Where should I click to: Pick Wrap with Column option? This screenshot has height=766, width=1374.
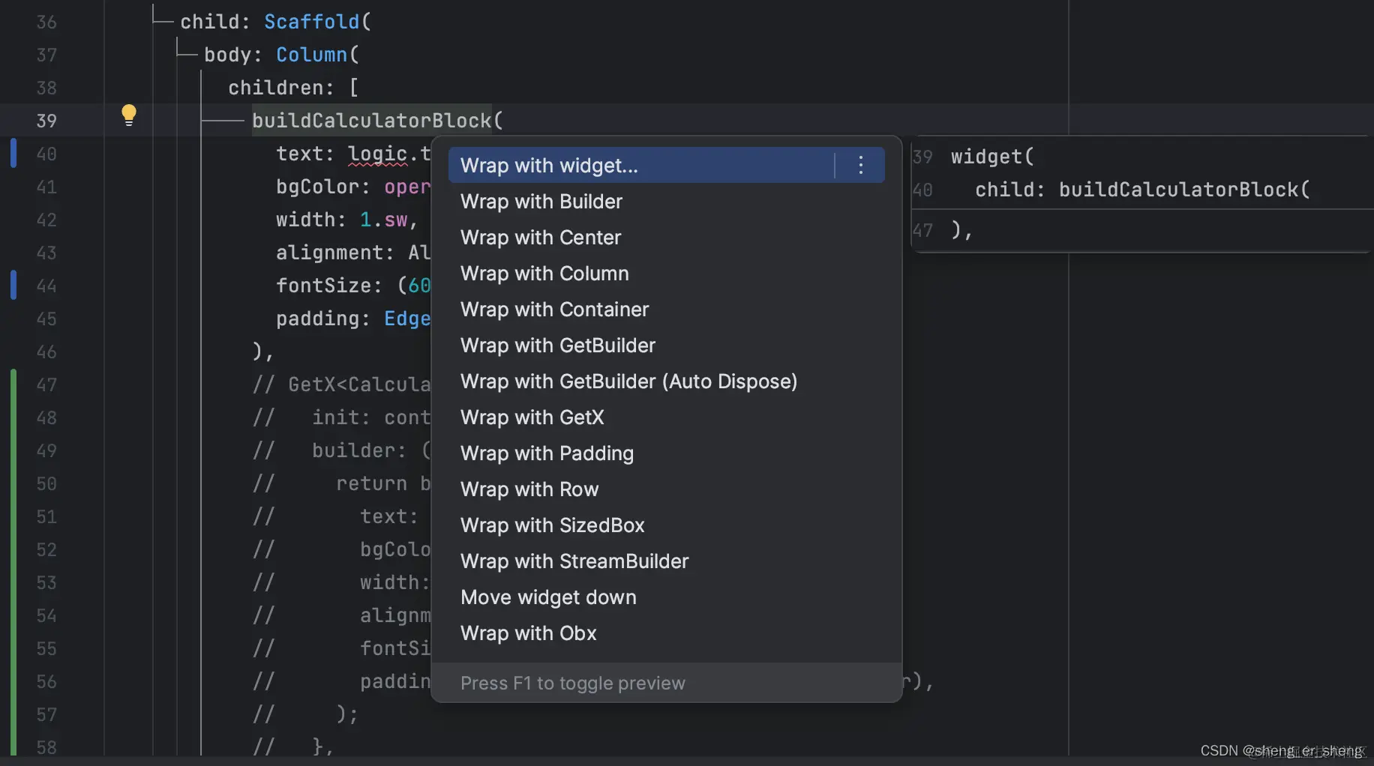pyautogui.click(x=544, y=274)
